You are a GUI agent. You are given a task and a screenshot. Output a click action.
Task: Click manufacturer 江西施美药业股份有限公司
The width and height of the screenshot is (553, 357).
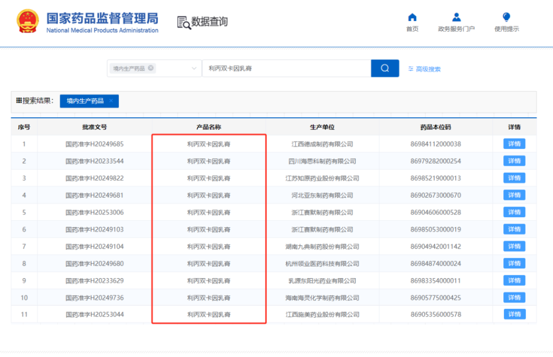(x=322, y=314)
